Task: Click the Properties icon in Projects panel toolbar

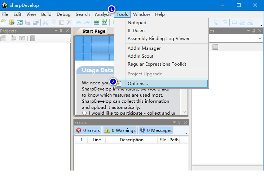Action: tap(3, 38)
